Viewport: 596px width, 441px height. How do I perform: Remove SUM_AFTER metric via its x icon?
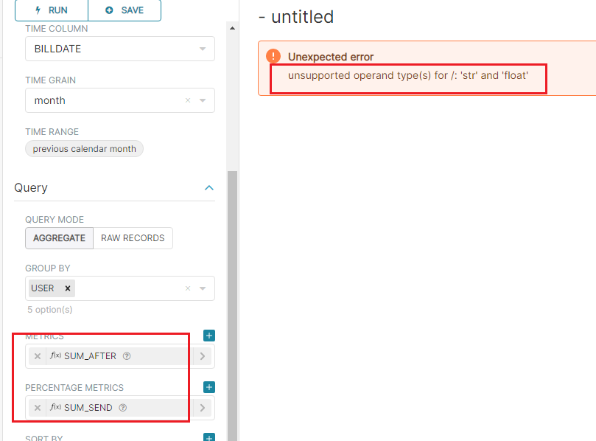37,355
